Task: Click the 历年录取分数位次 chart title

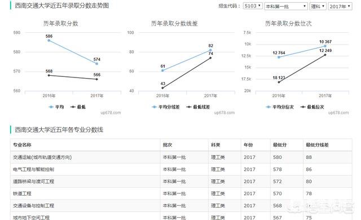Action: (x=288, y=23)
